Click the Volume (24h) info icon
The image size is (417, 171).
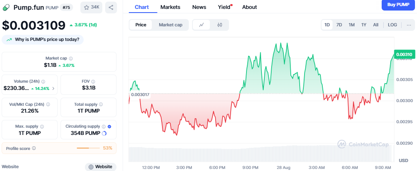pos(43,81)
